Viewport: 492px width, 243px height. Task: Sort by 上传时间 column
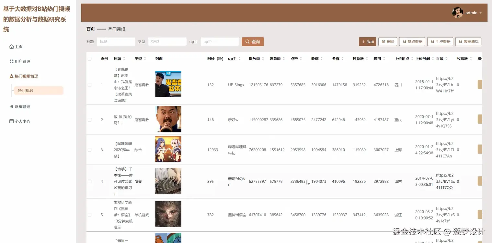click(433, 59)
